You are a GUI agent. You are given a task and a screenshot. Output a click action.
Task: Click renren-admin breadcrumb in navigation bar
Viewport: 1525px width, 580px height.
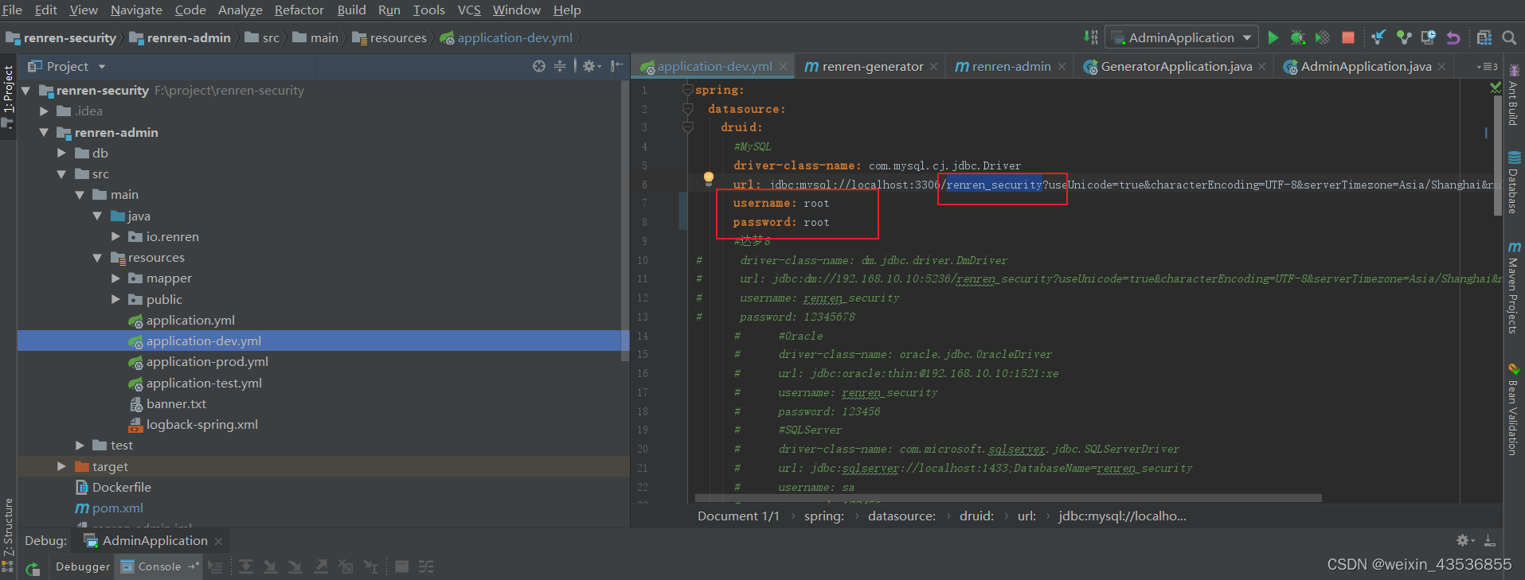coord(180,37)
